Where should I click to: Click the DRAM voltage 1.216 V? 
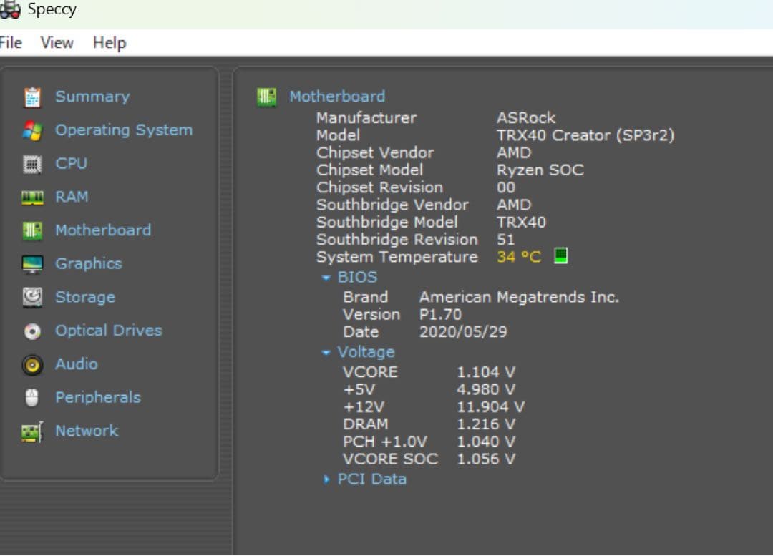pyautogui.click(x=485, y=424)
